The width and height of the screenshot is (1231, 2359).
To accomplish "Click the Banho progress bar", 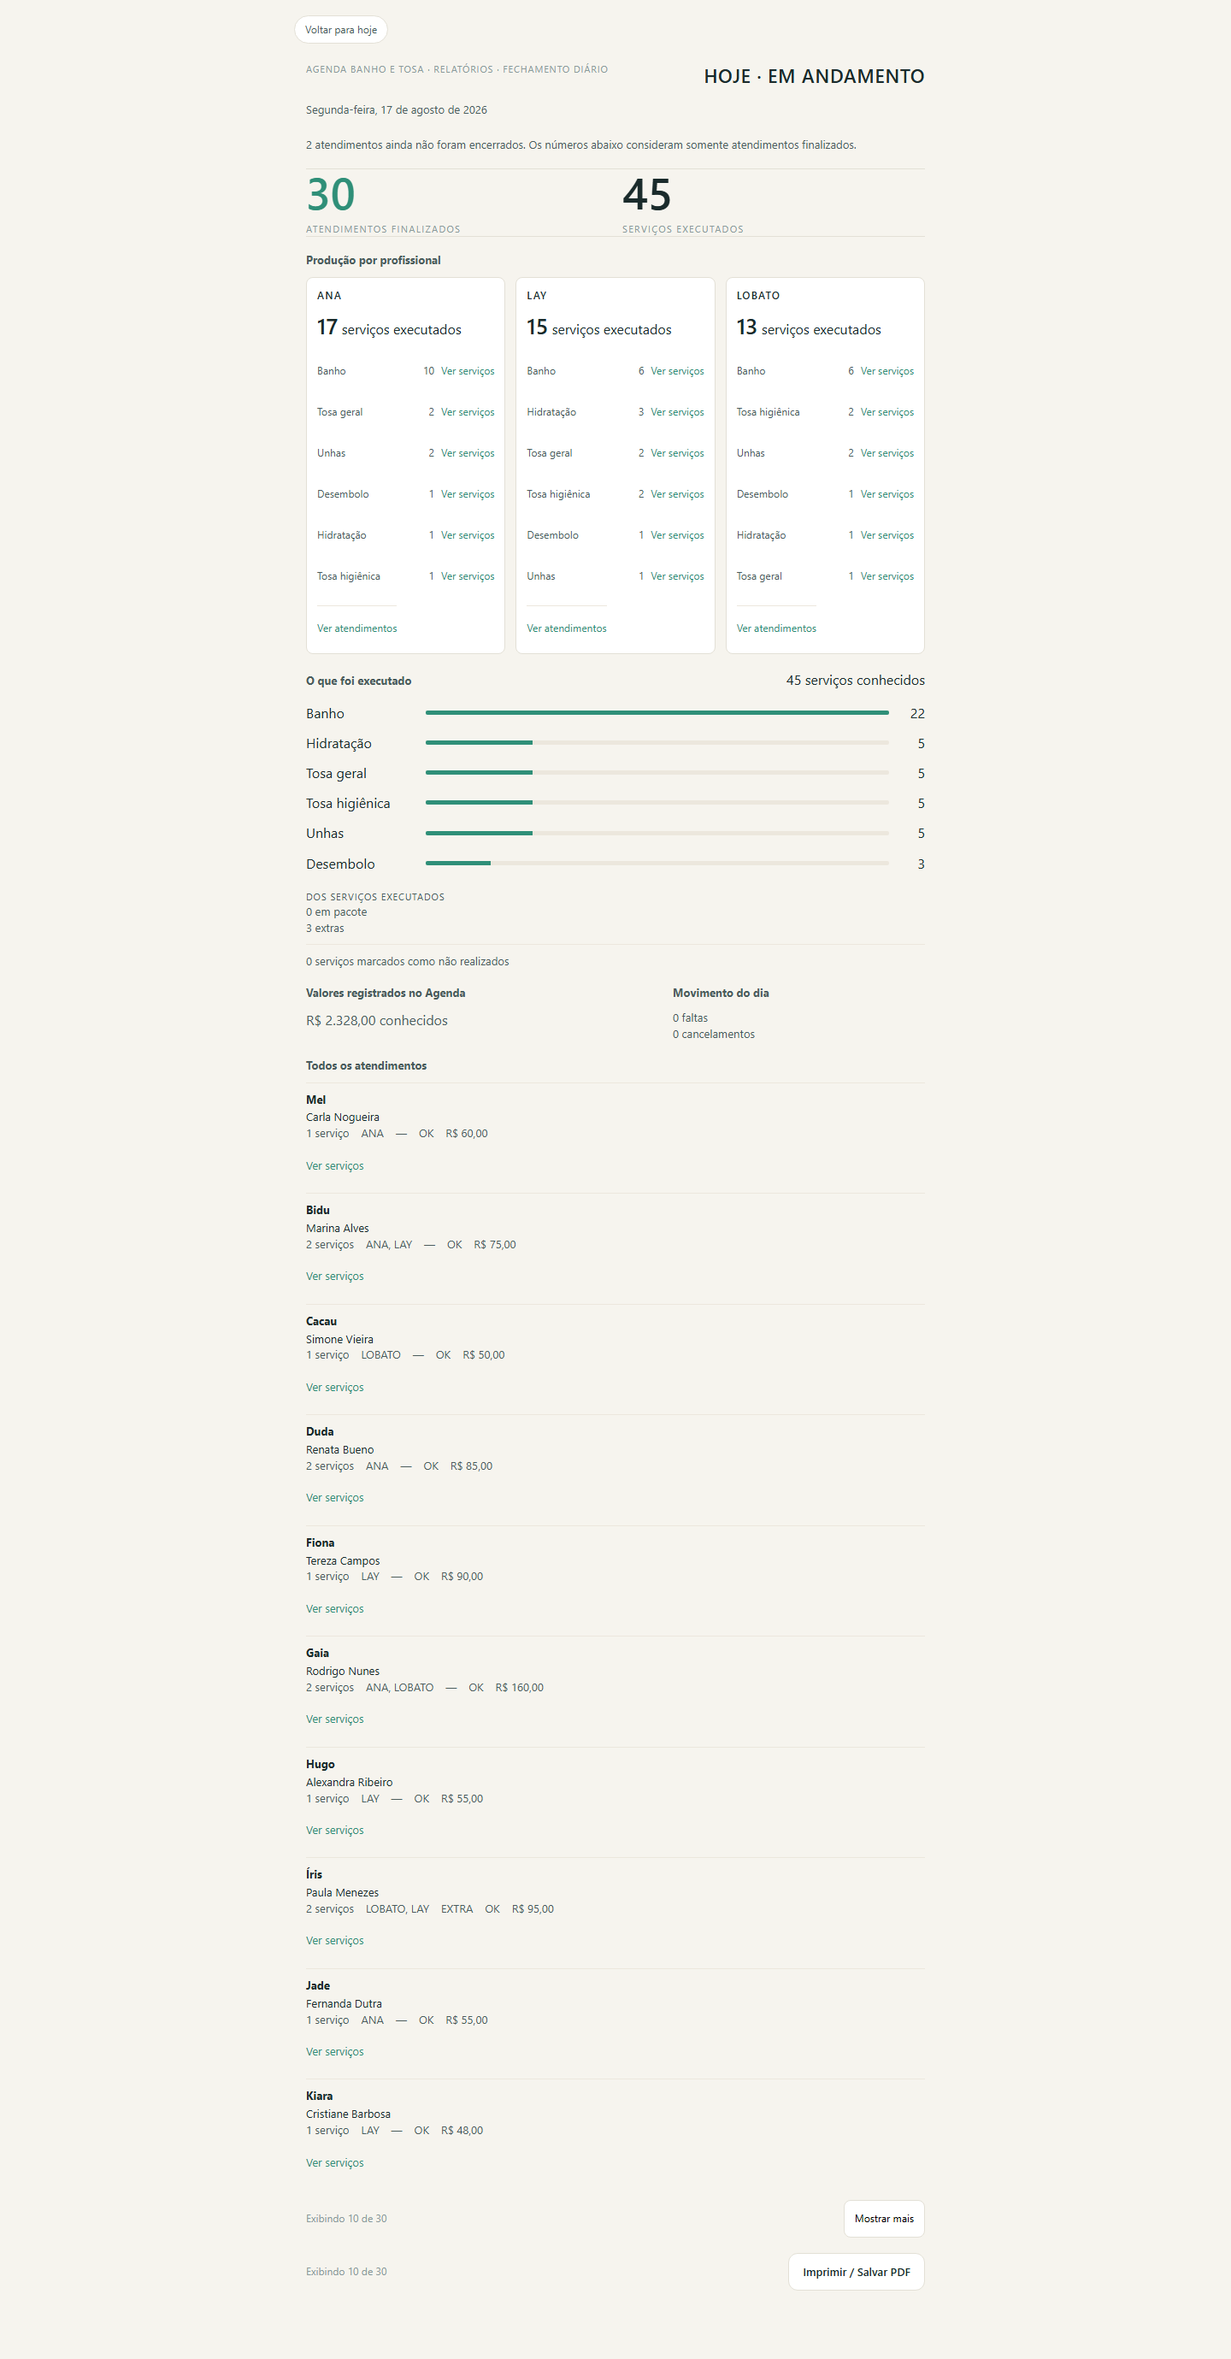I will click(x=657, y=712).
